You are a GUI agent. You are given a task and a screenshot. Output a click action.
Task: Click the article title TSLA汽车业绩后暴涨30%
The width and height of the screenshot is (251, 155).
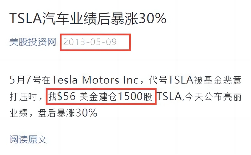pos(88,18)
